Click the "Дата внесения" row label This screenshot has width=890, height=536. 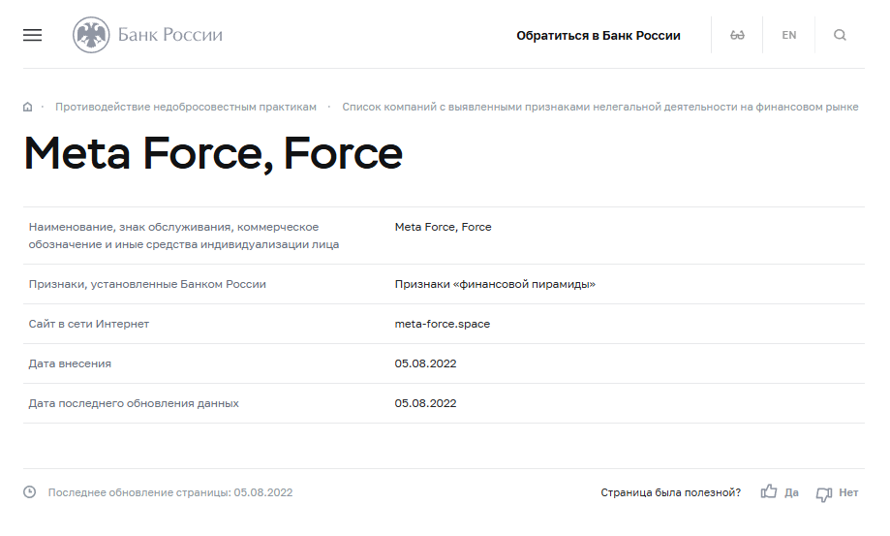(70, 363)
